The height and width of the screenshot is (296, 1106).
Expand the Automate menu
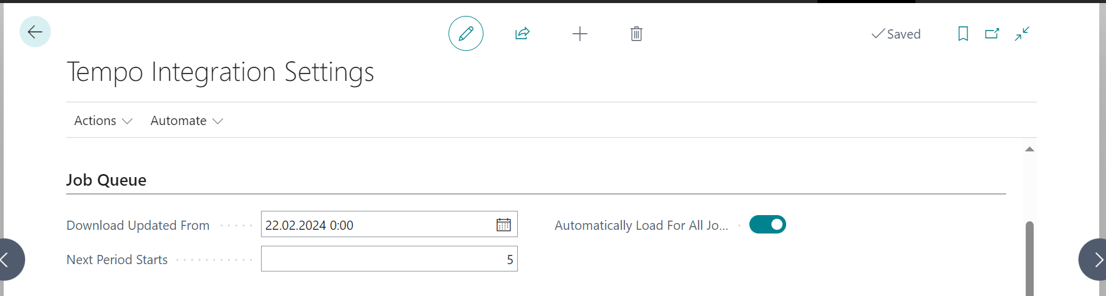tap(186, 121)
